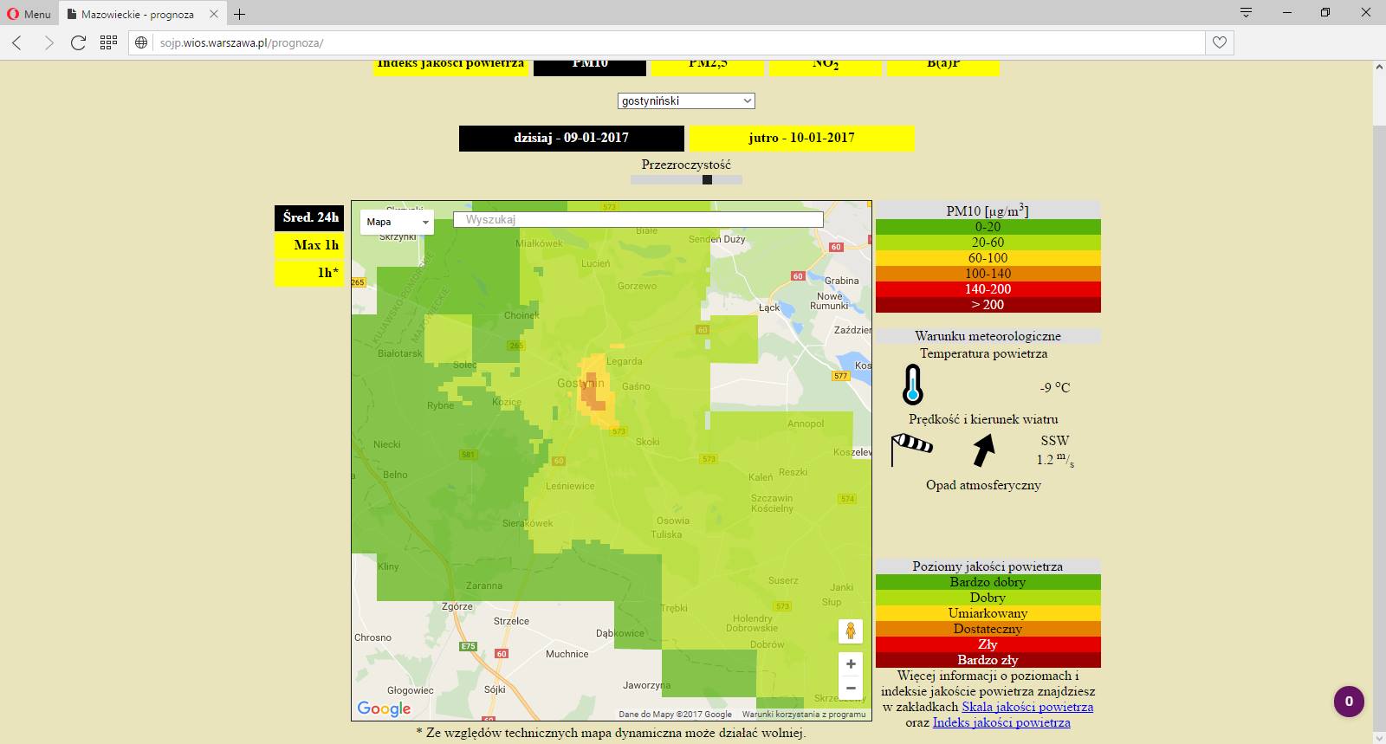
Task: Switch to the PM2,5 pollutant tab
Action: coord(707,66)
